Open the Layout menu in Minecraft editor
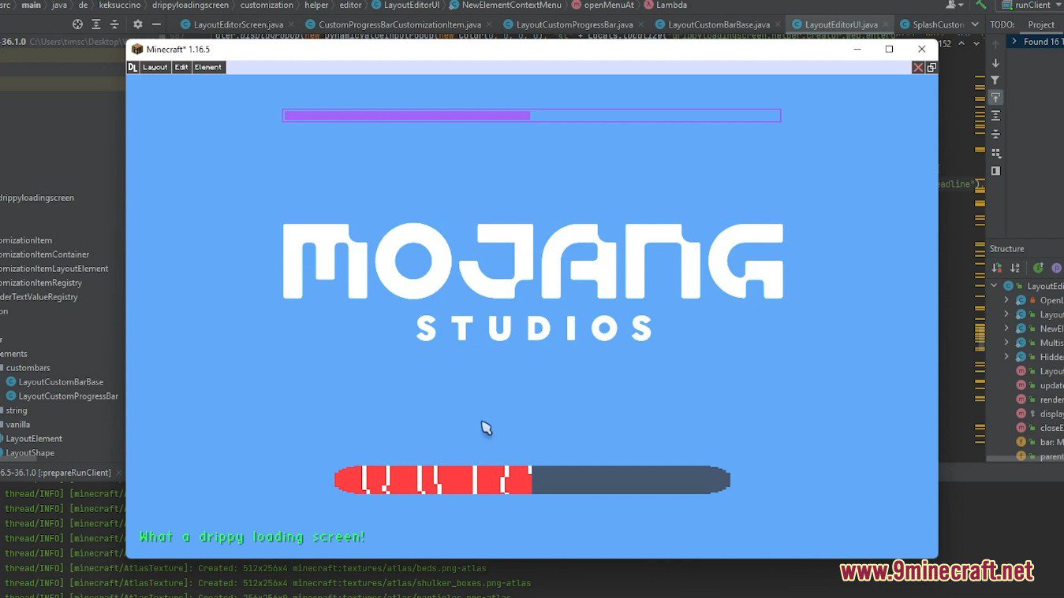This screenshot has height=598, width=1064. (x=155, y=68)
